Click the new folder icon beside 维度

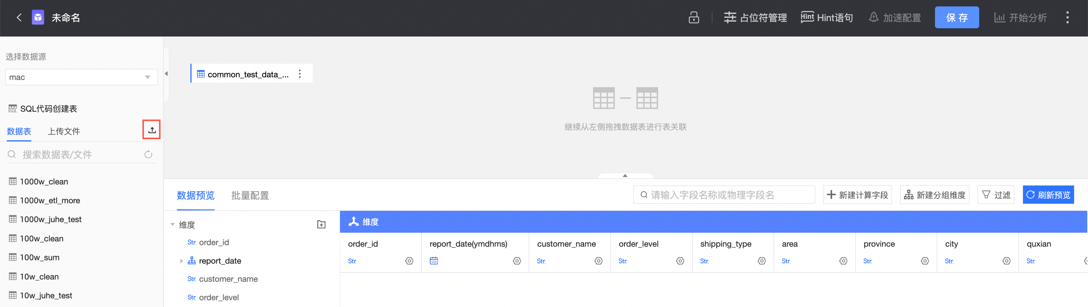click(x=321, y=224)
